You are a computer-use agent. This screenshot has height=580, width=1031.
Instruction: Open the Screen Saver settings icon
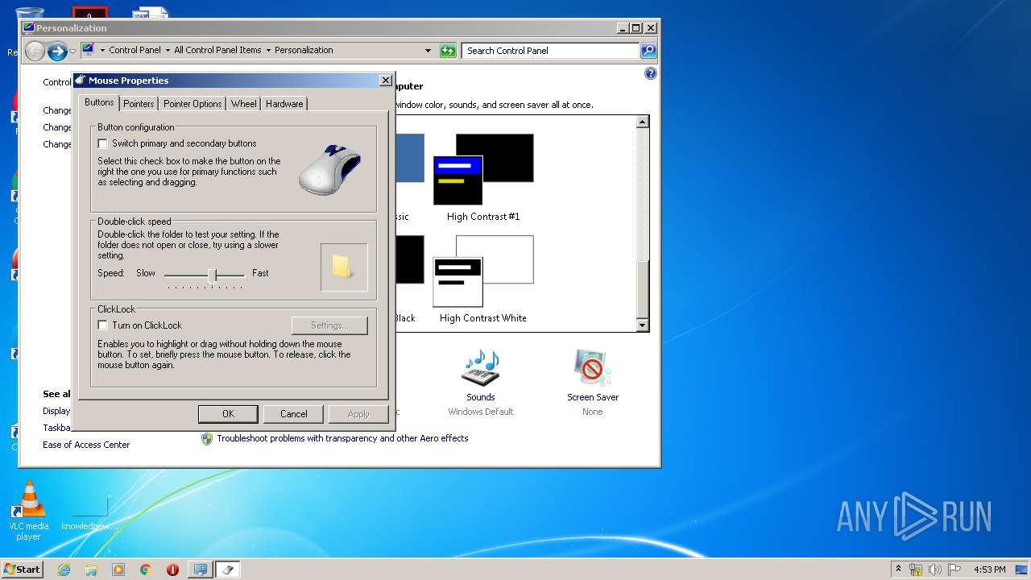pos(592,369)
